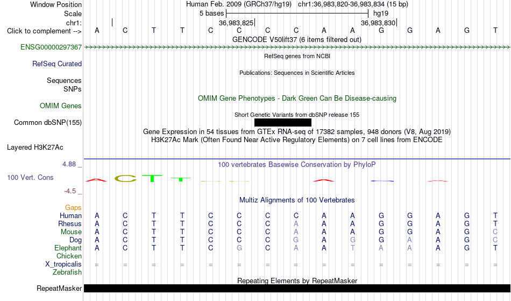Click 'Publications: Sequences in Scientific Articles' title
The height and width of the screenshot is (301, 511).
point(297,73)
